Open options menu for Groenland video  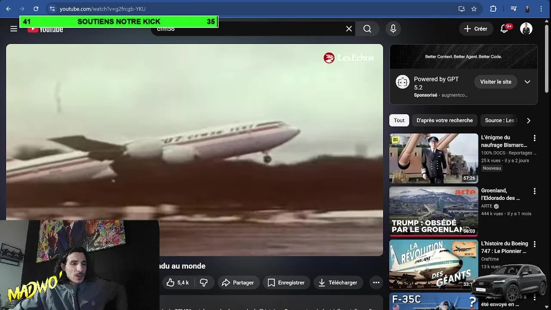[535, 191]
